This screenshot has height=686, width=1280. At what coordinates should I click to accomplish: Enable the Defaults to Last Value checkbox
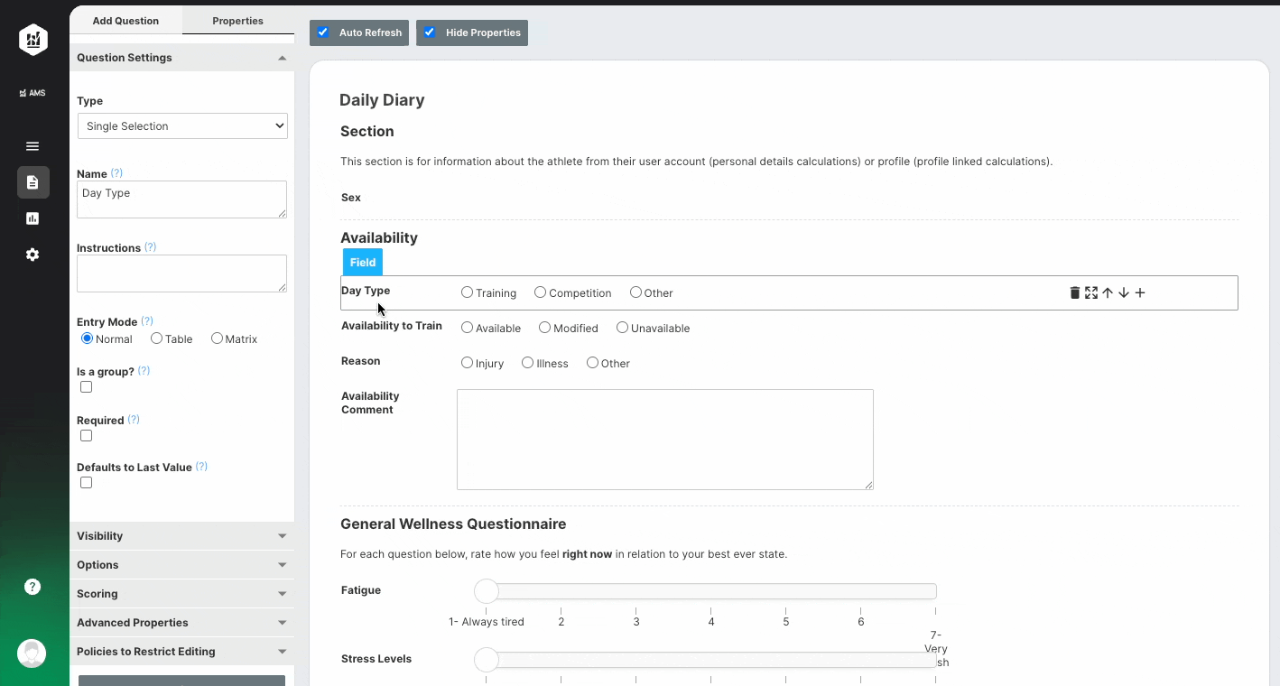(x=87, y=483)
